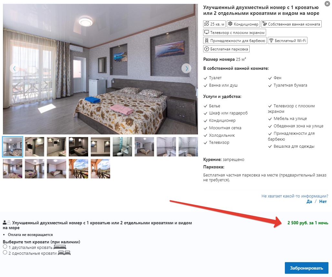Open the second thumbnail with wall TV
The height and width of the screenshot is (277, 332).
coord(35,147)
